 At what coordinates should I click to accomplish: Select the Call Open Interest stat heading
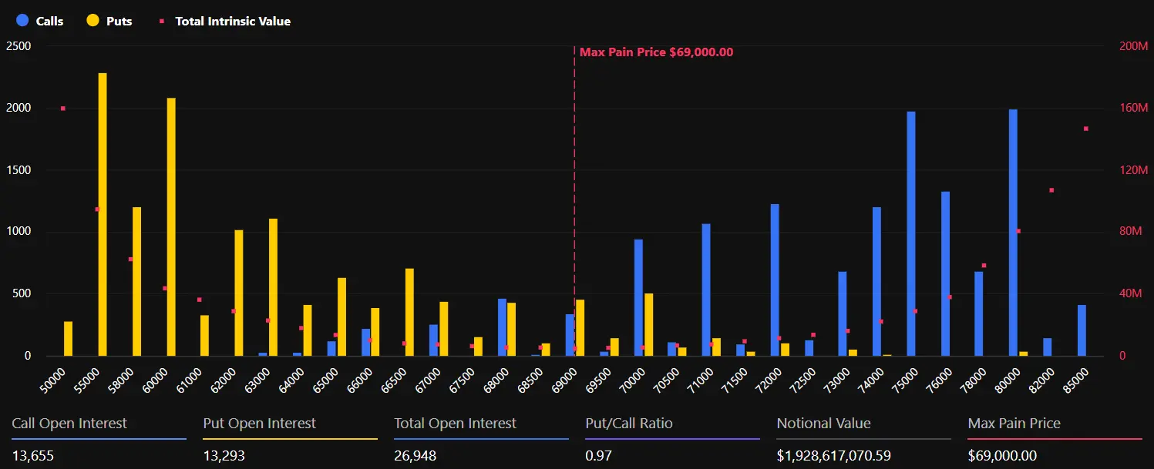(69, 424)
